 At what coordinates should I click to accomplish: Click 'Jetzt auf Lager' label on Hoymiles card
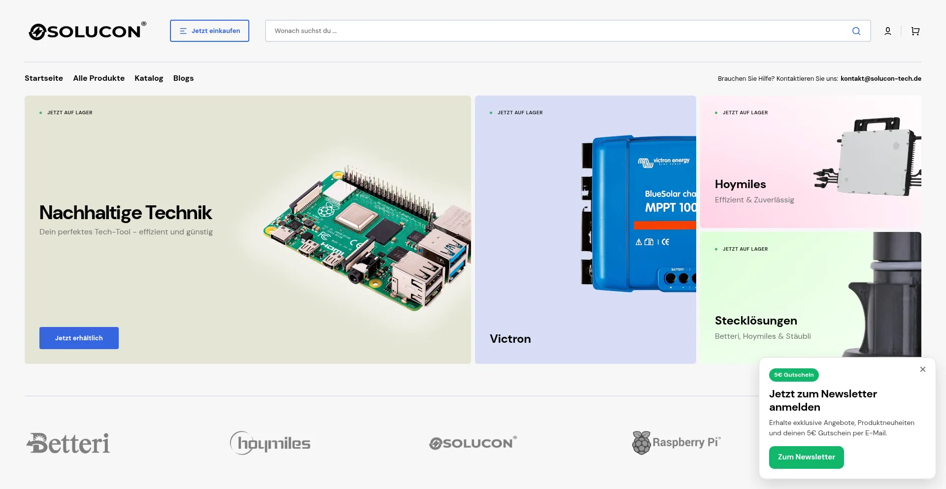point(745,113)
